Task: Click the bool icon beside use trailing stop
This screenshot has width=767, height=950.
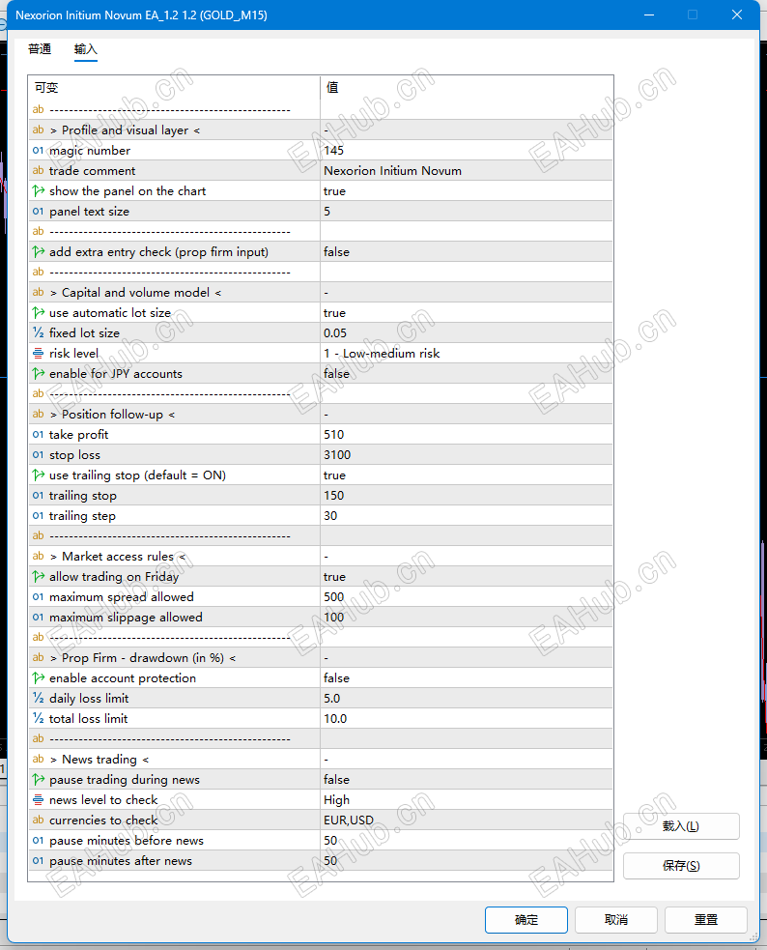Action: coord(38,475)
